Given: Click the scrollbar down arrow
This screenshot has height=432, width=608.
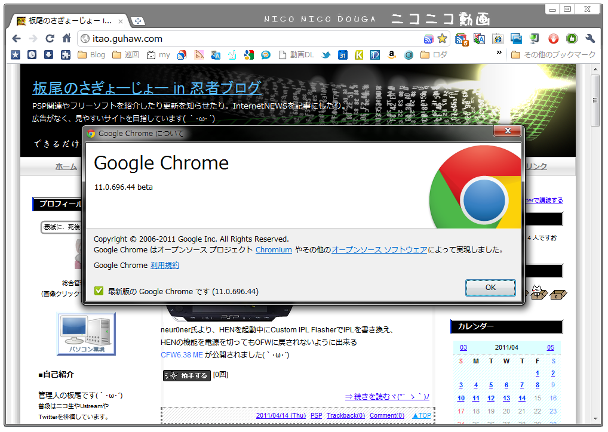Looking at the screenshot, I should click(x=595, y=419).
